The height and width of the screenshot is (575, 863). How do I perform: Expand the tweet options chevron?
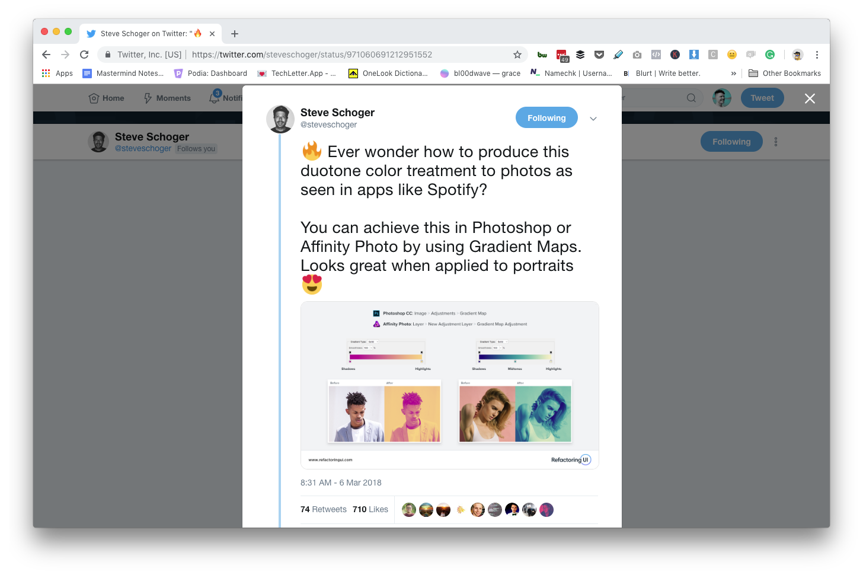[593, 119]
